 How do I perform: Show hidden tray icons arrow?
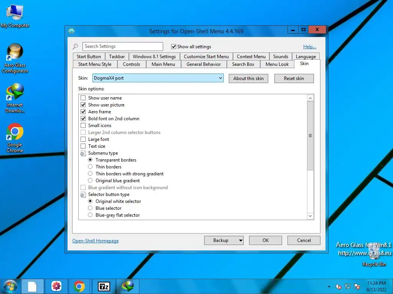click(329, 286)
